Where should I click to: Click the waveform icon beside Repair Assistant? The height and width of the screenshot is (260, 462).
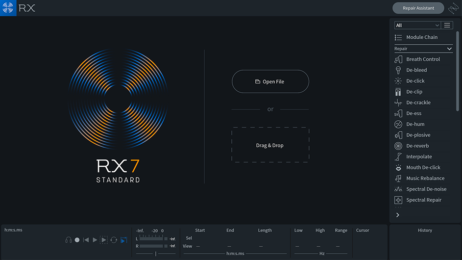tap(454, 8)
